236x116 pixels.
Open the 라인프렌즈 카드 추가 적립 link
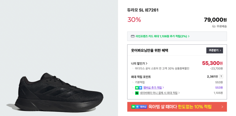(x=161, y=36)
